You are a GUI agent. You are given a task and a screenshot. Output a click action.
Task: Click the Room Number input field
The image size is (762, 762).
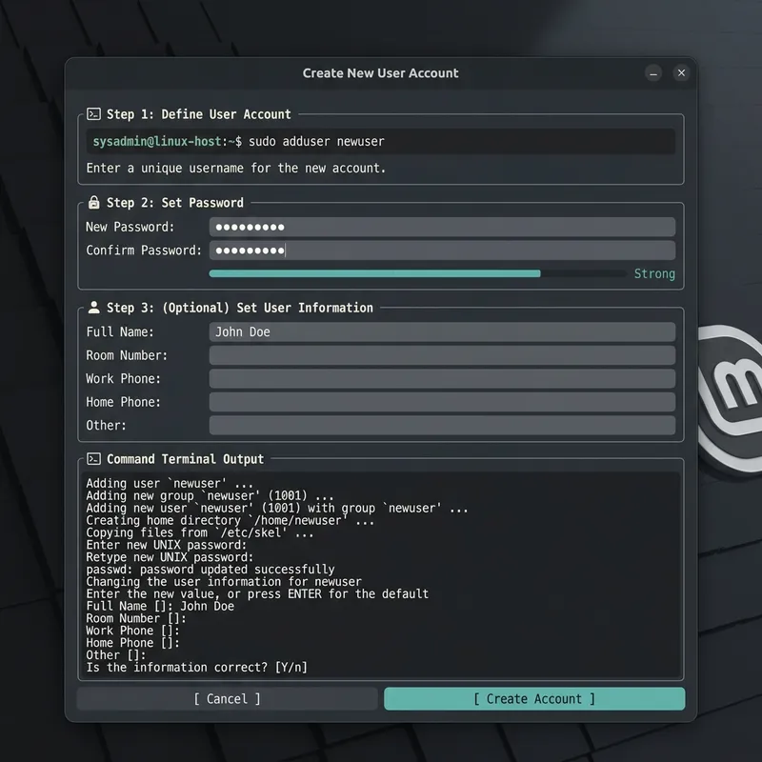point(442,355)
